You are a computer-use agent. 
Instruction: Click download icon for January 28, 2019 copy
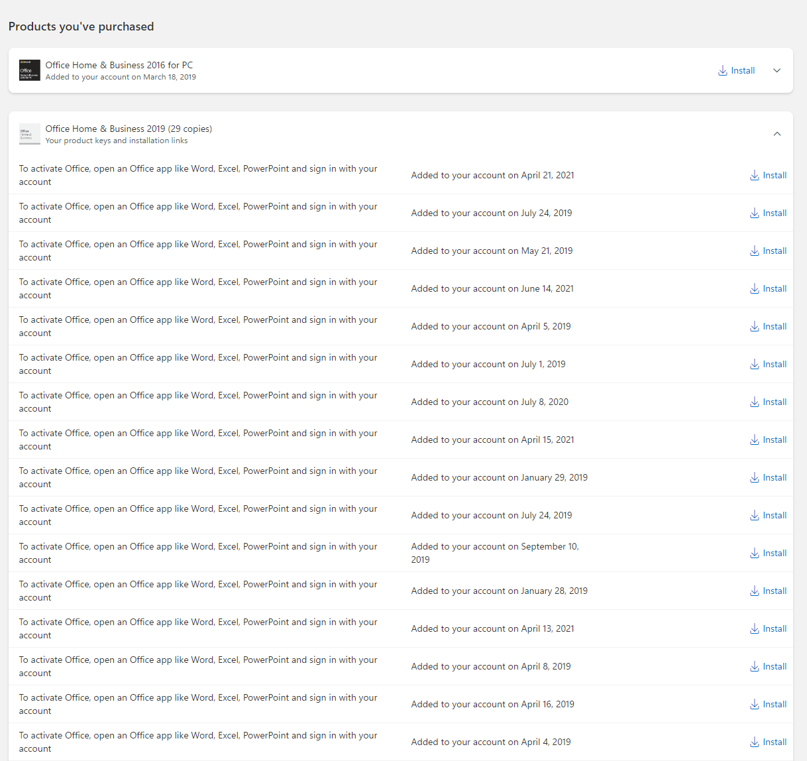[x=755, y=591]
